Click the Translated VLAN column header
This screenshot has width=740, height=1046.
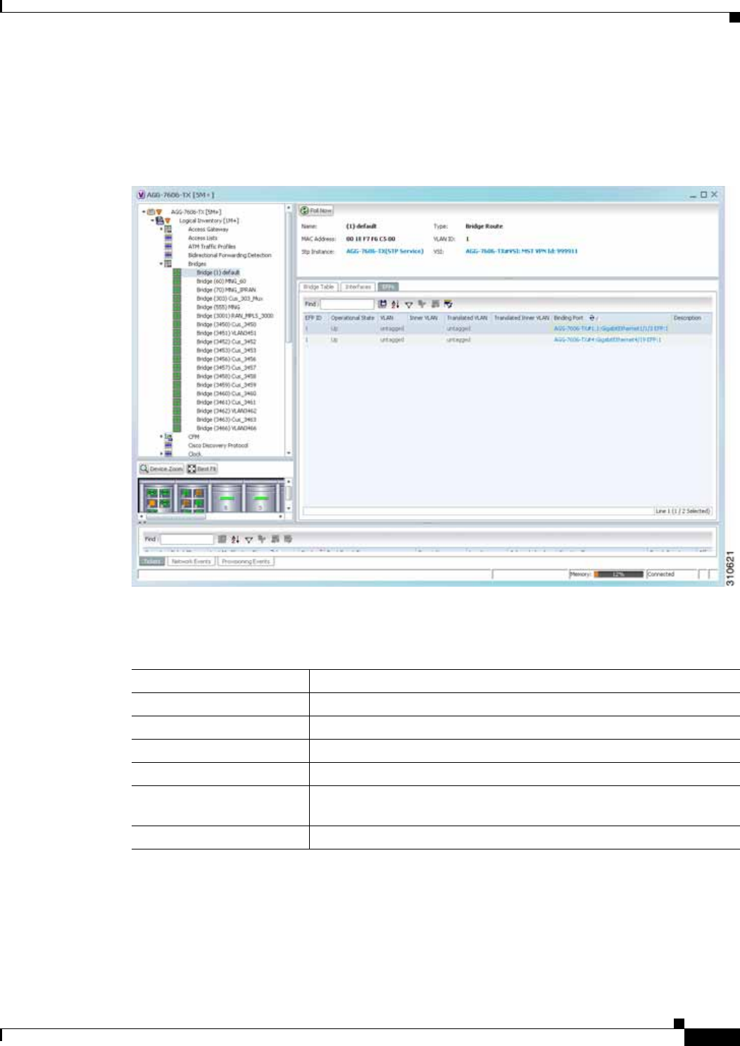(x=467, y=318)
